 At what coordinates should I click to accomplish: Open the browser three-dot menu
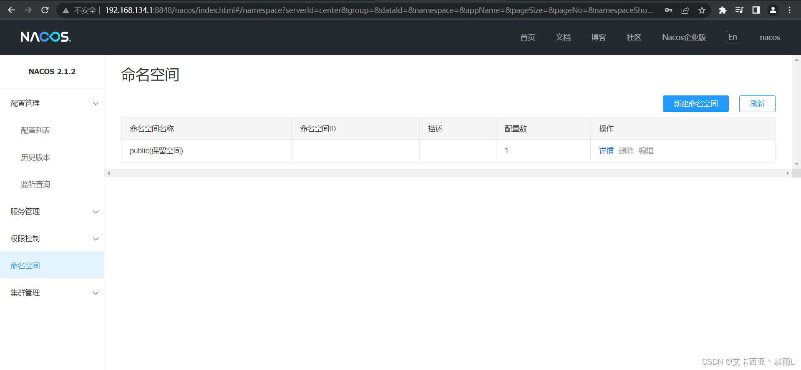[789, 10]
